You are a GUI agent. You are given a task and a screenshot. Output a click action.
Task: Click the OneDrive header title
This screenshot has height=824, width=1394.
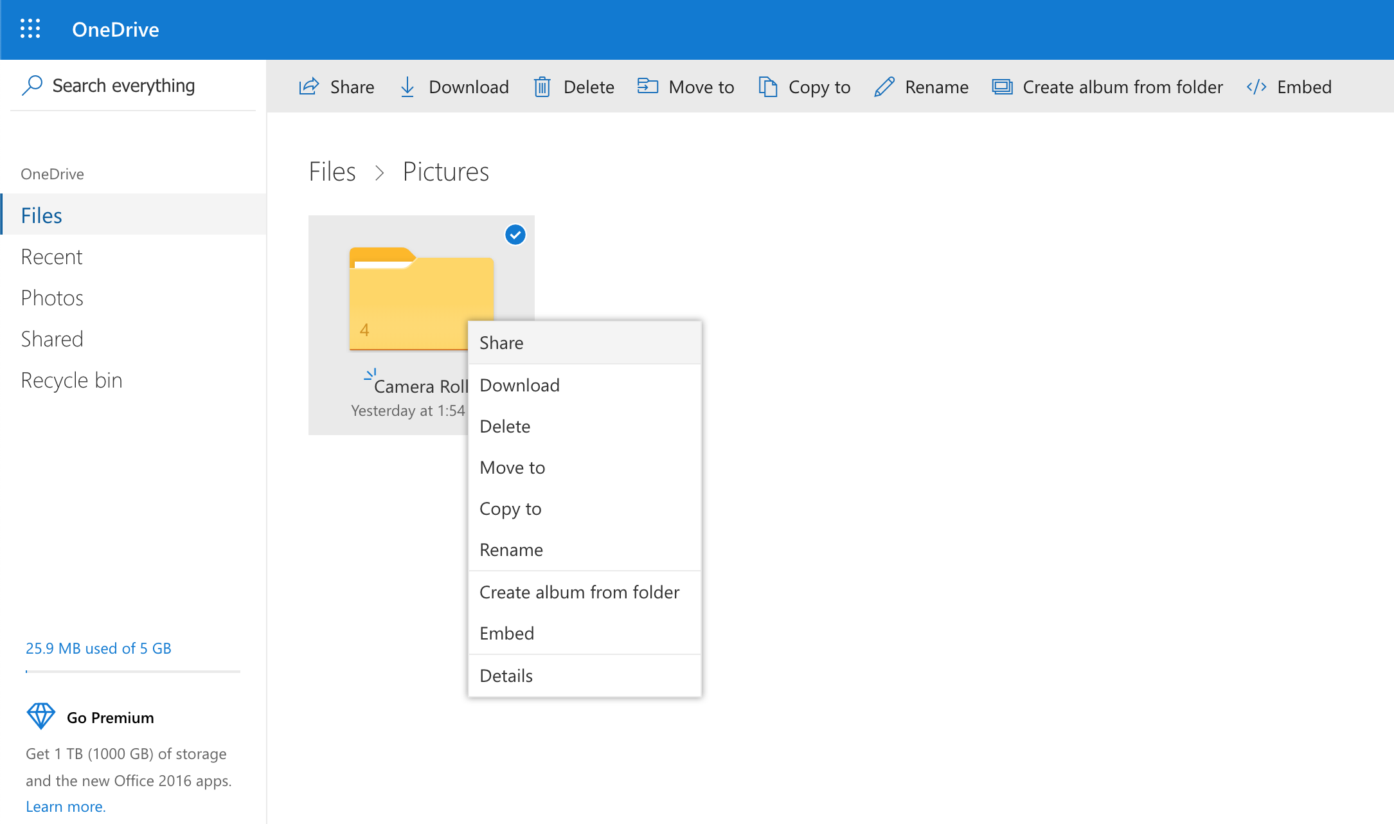(116, 30)
